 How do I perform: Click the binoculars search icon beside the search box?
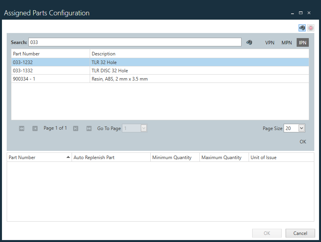coord(249,42)
